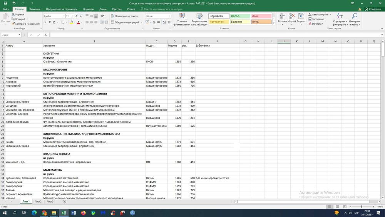The height and width of the screenshot is (217, 385).
Task: Toggle right horizontal text alignment
Action: point(96,22)
